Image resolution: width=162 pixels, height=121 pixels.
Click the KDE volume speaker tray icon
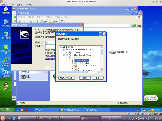pos(138,119)
